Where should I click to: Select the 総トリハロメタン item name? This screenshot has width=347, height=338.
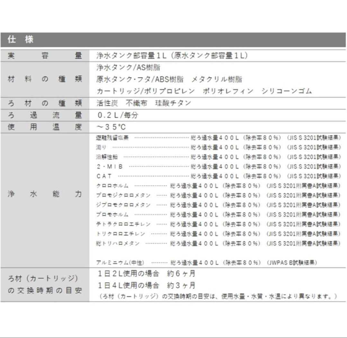pyautogui.click(x=118, y=244)
